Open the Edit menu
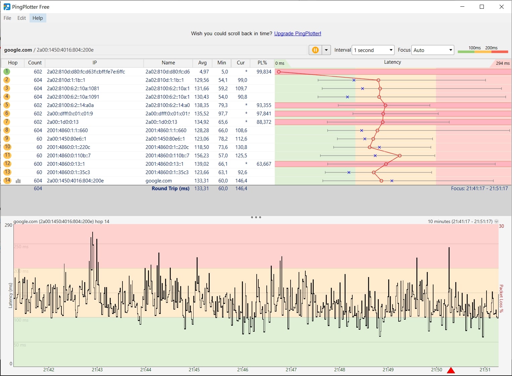 pyautogui.click(x=21, y=18)
